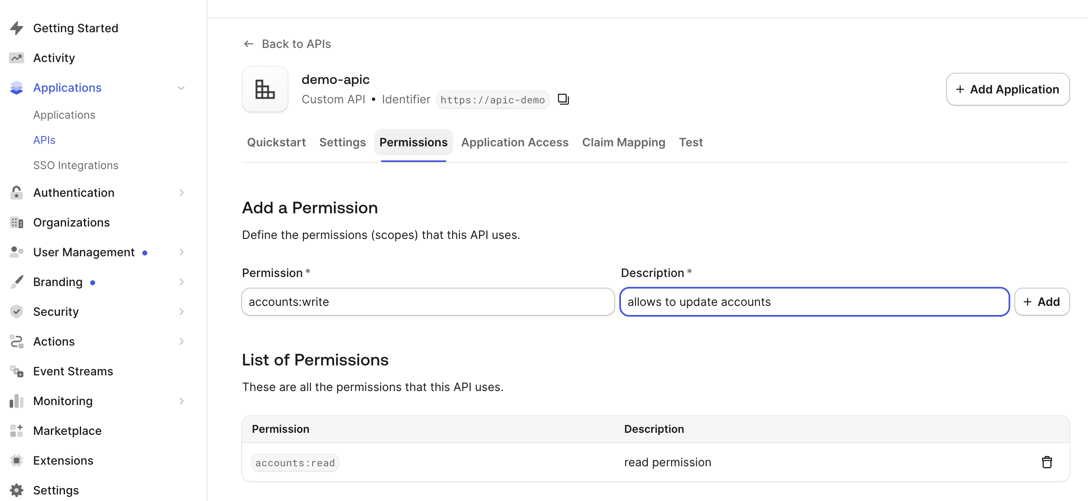Viewport: 1088px width, 501px height.
Task: Click the Add permission button
Action: coord(1042,301)
